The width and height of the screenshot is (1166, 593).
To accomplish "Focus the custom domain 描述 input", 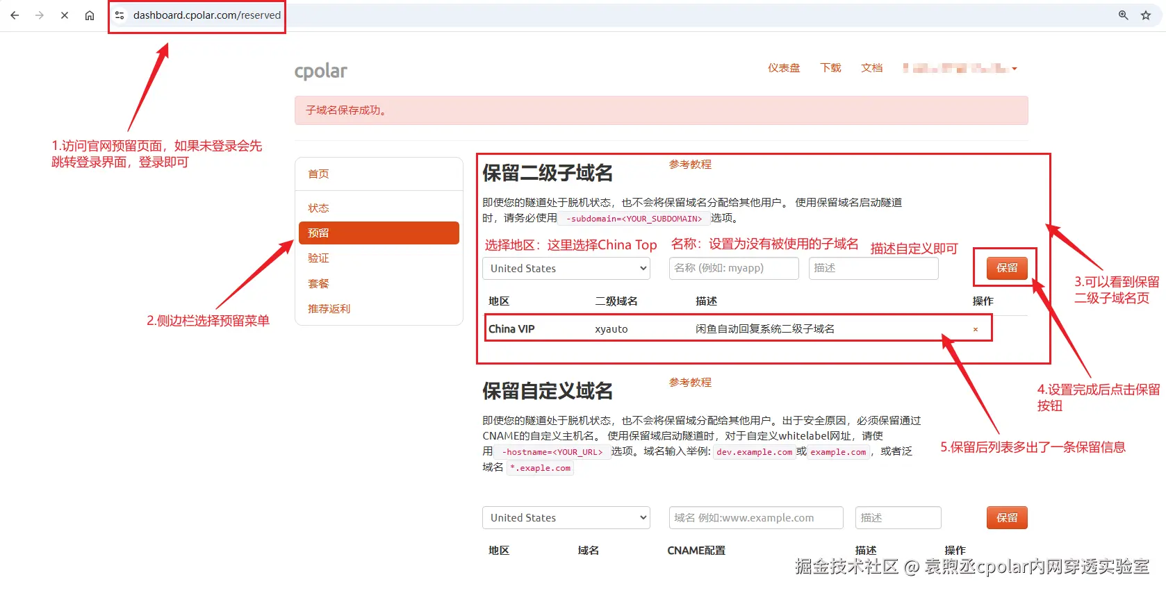I will 898,517.
